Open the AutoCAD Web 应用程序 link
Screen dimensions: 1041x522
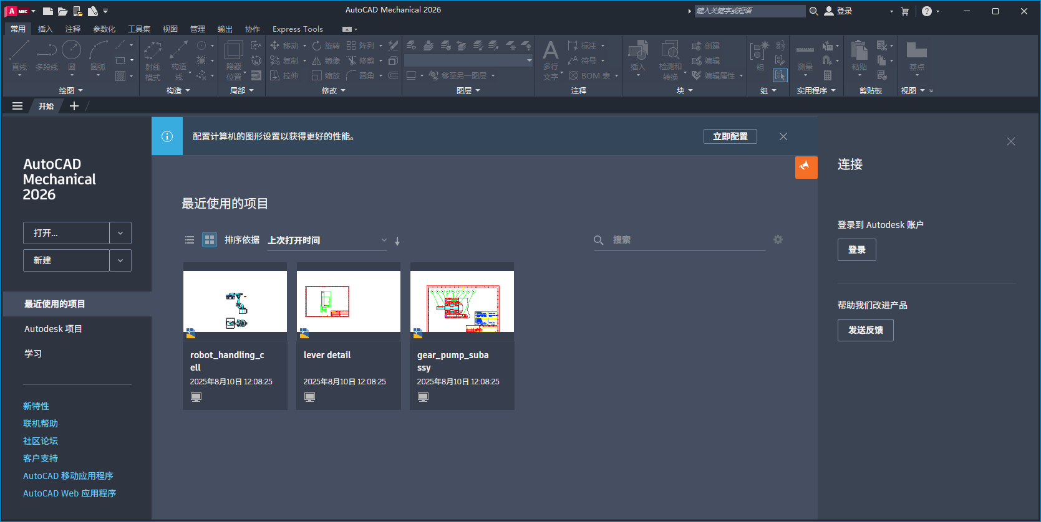click(70, 493)
